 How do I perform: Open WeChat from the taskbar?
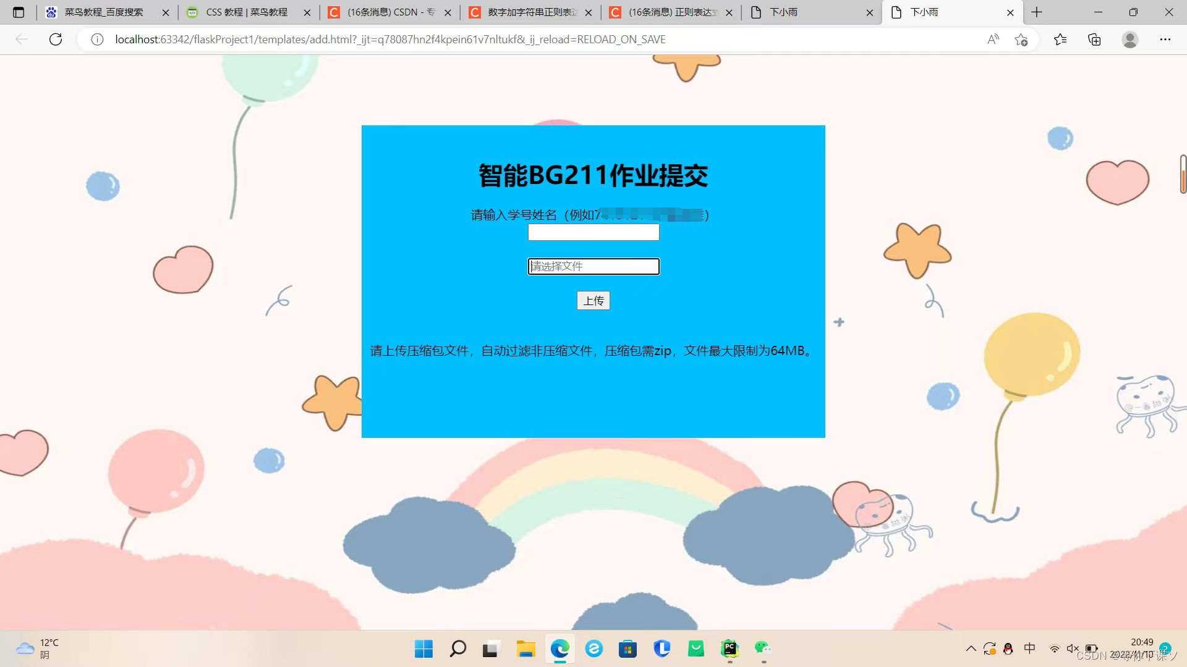[763, 648]
